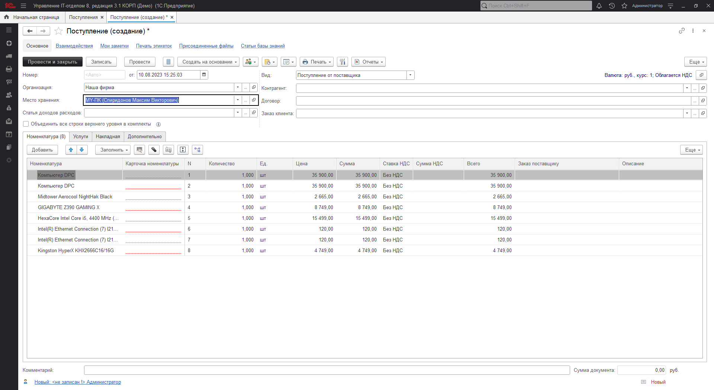Click the document movements list icon
714x390 pixels.
click(168, 62)
